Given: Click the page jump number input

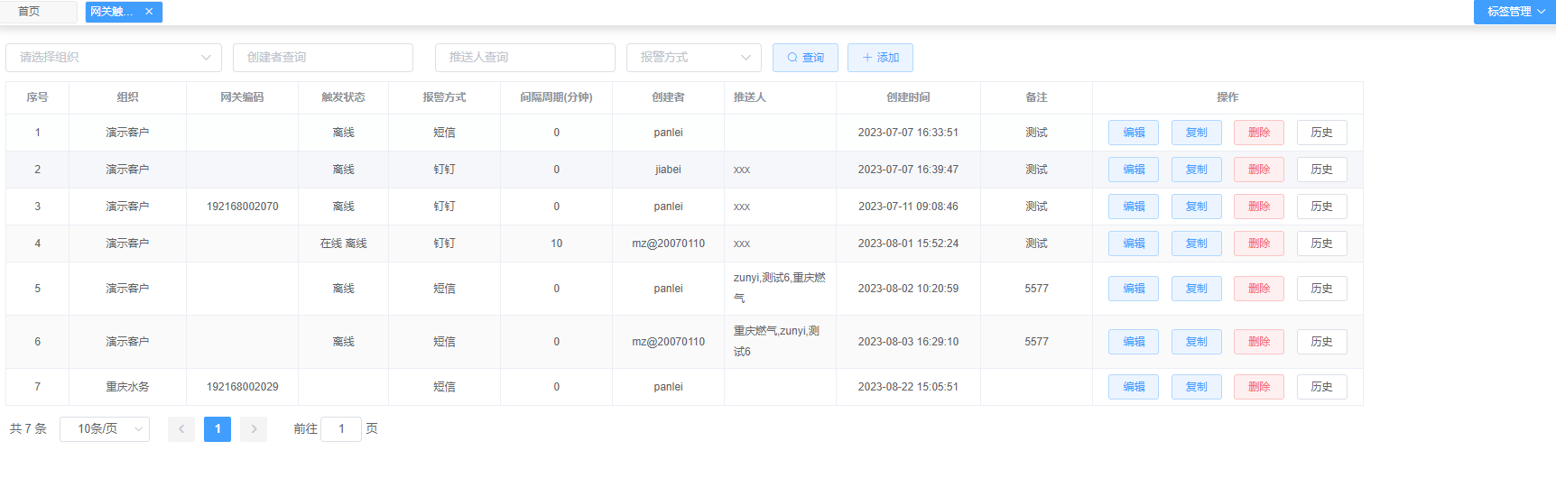Looking at the screenshot, I should coord(341,429).
